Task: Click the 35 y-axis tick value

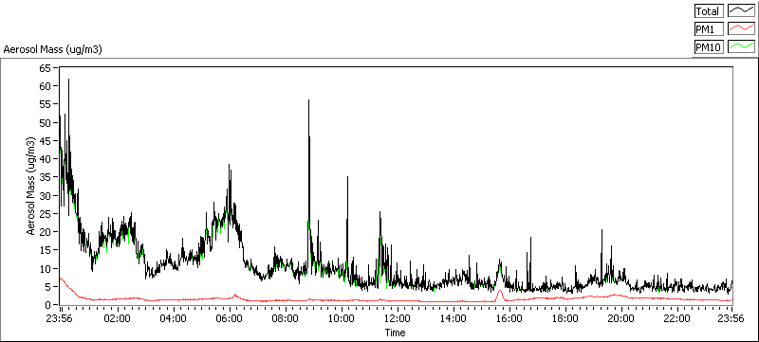Action: (46, 177)
